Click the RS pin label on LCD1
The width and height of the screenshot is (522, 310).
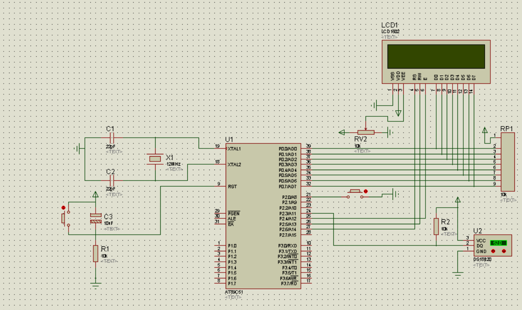pos(415,77)
